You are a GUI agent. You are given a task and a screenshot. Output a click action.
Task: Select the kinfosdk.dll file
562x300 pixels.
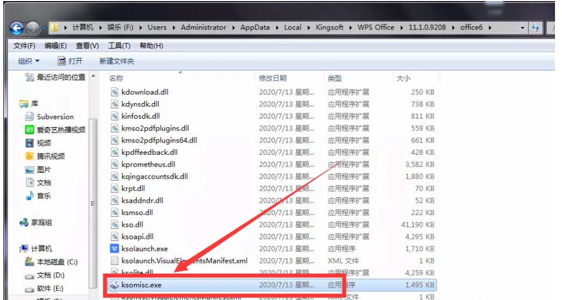[140, 116]
